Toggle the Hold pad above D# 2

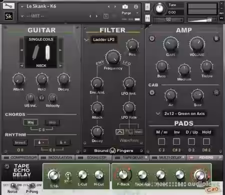tap(206, 141)
